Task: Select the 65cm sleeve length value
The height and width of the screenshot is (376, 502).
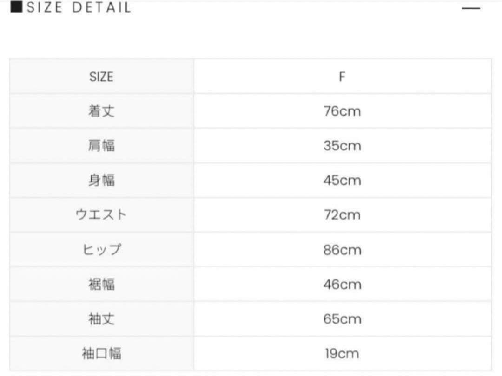Action: click(x=342, y=319)
